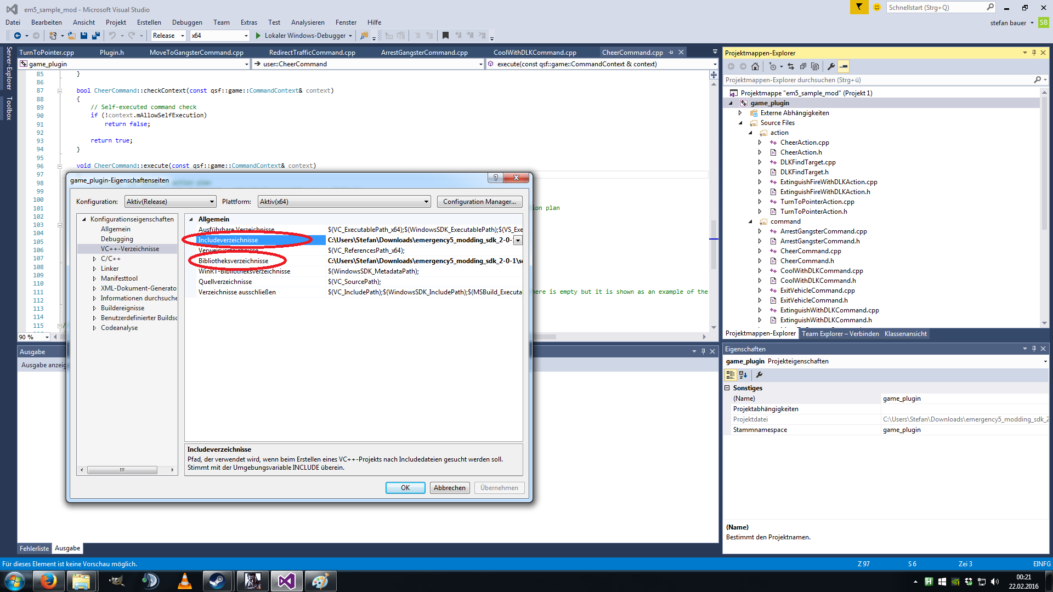Open the Release solution configuration dropdown in toolbar
1053x592 pixels.
[x=169, y=36]
